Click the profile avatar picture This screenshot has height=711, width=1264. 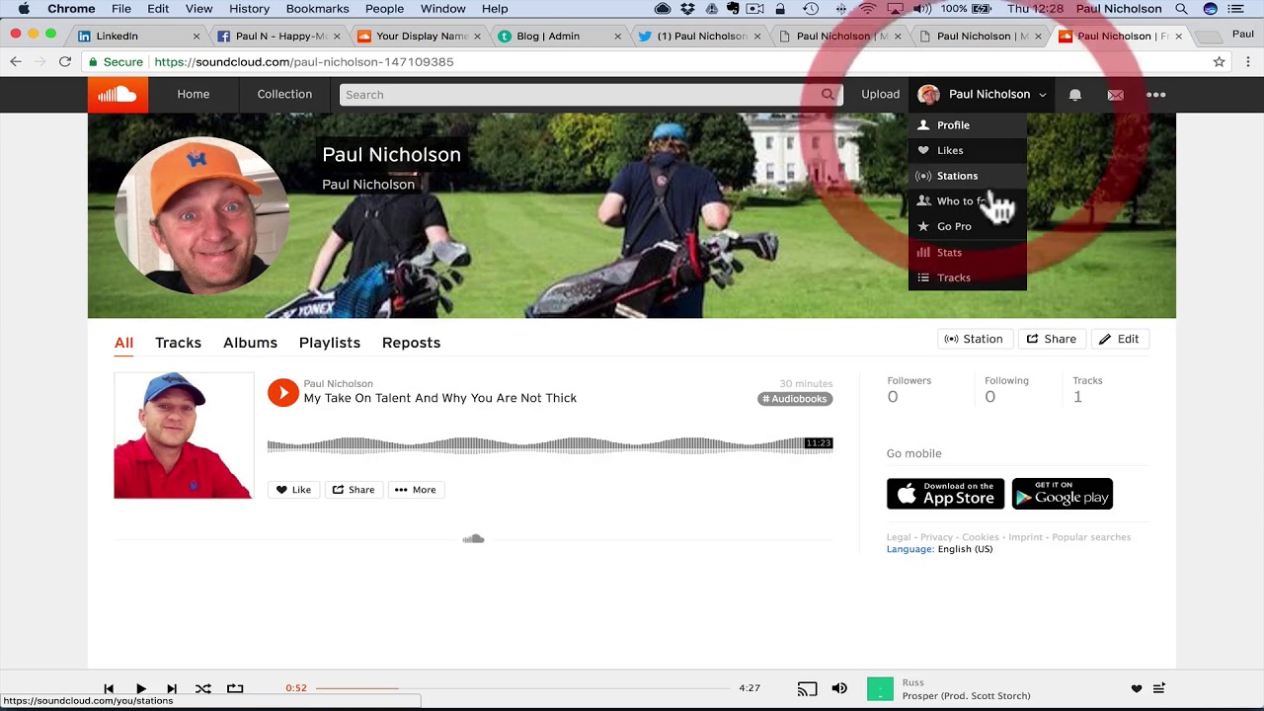tap(200, 215)
